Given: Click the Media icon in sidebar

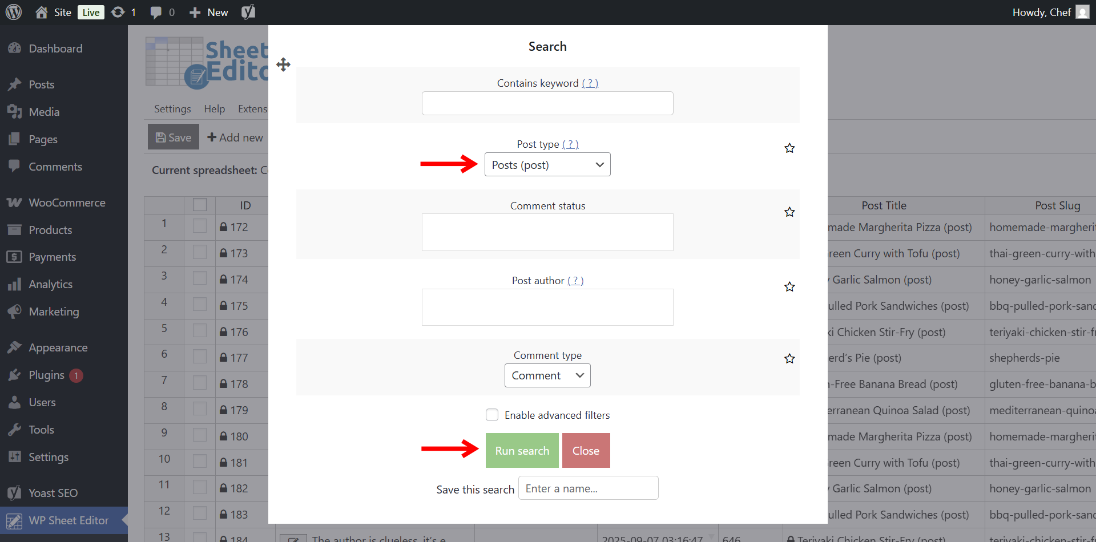Looking at the screenshot, I should click(x=15, y=112).
